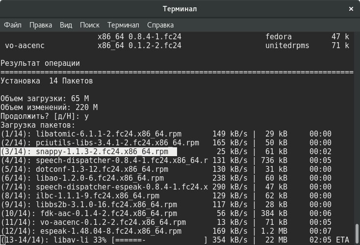Click the dotconf-1.3-12 package line
Viewport: 360px width, 245px height.
(x=86, y=169)
